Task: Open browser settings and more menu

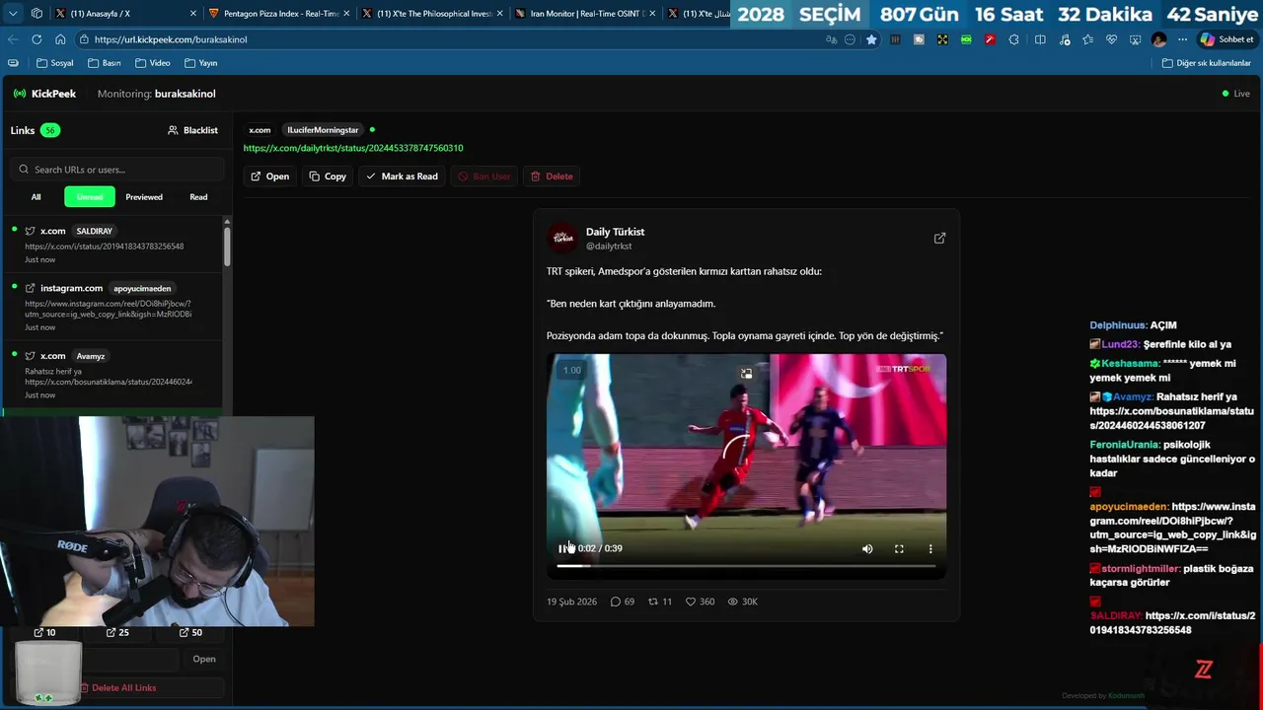Action: (x=1182, y=39)
